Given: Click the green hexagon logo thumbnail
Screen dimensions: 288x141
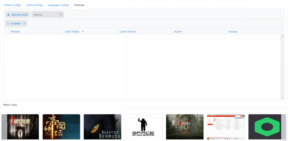Looking at the screenshot, I should (x=267, y=127).
